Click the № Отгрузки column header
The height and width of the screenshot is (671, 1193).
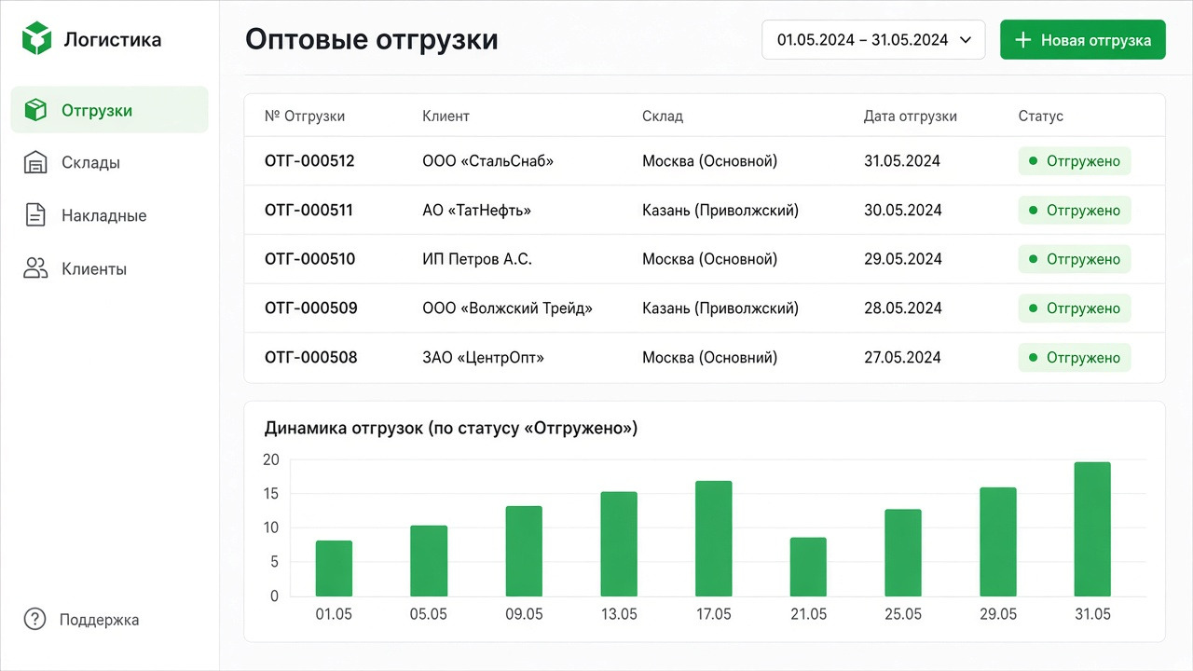pos(305,116)
